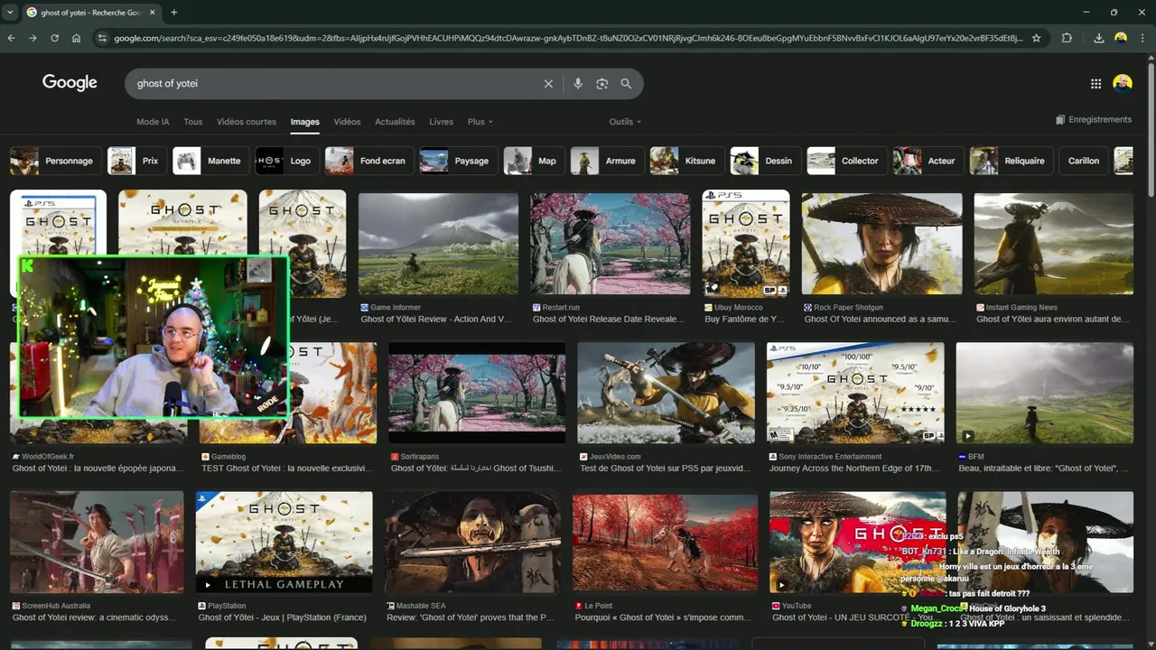Open the tab search dropdown arrow
Viewport: 1156px width, 650px height.
(9, 13)
